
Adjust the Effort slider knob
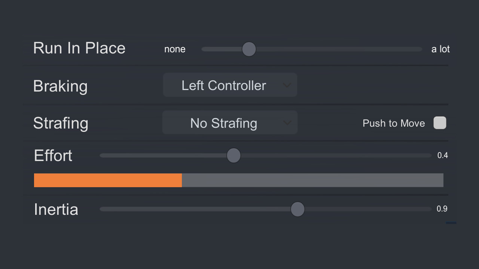click(x=234, y=155)
